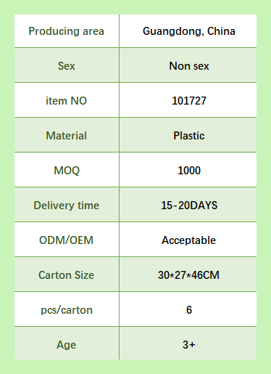This screenshot has width=271, height=374.
Task: Click the Non sex value
Action: 189,66
